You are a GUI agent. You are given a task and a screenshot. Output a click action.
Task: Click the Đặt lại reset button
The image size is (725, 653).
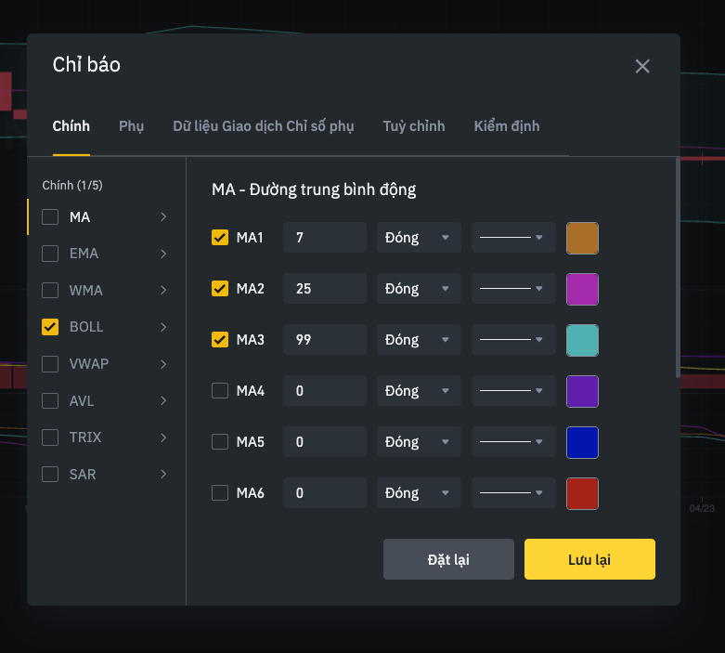point(448,559)
